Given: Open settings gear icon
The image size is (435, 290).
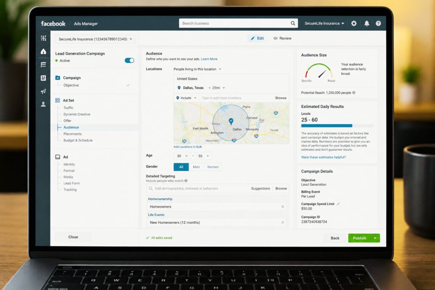Looking at the screenshot, I should 354,23.
